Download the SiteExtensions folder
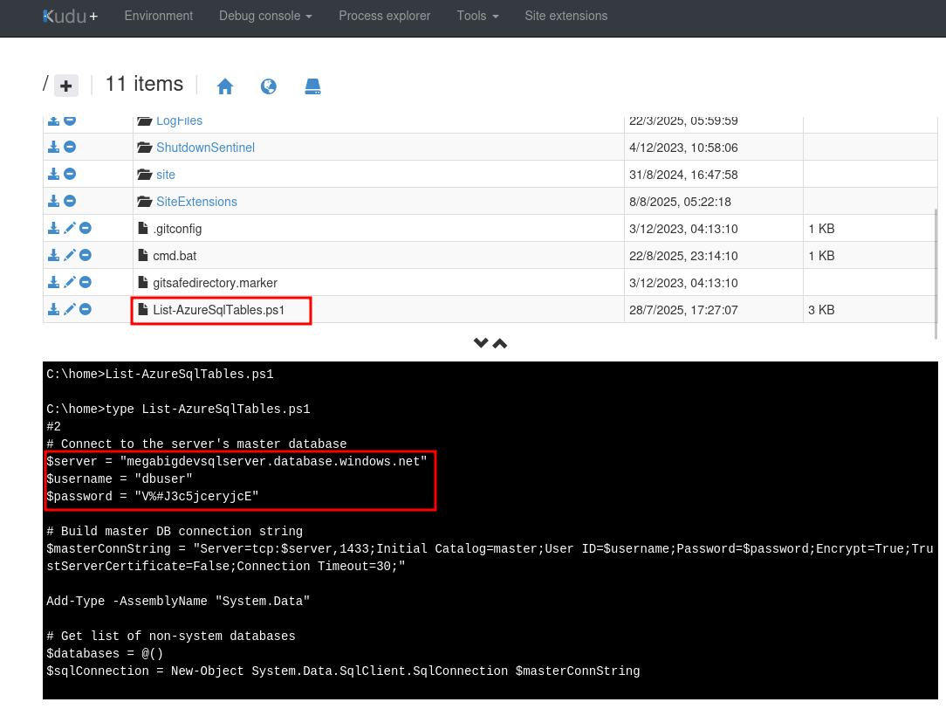This screenshot has height=709, width=946. tap(53, 202)
